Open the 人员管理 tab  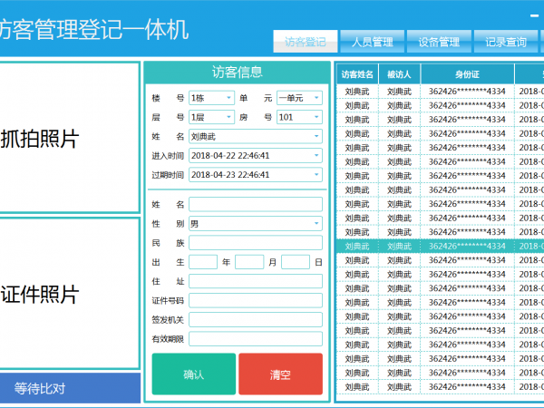pos(372,42)
